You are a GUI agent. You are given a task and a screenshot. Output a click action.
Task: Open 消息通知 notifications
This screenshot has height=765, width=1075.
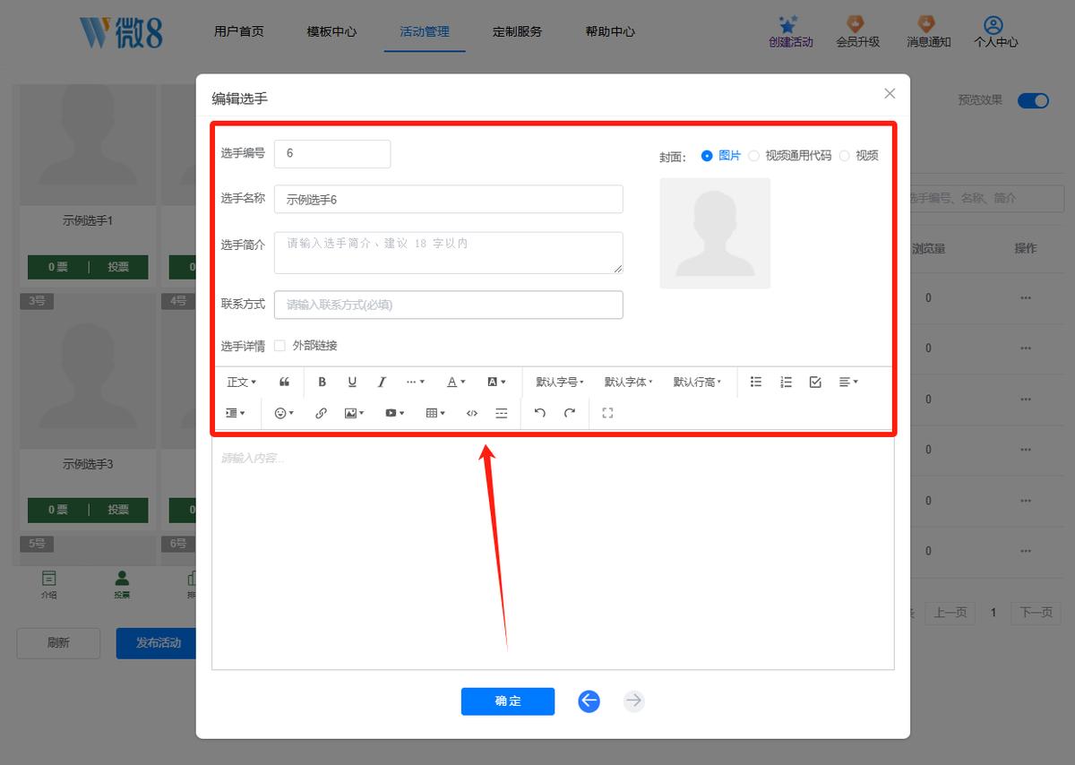(x=928, y=32)
